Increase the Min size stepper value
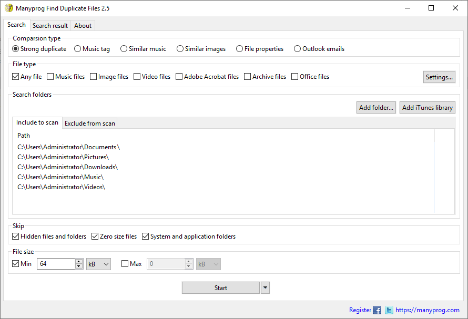The width and height of the screenshot is (468, 319). (x=79, y=261)
